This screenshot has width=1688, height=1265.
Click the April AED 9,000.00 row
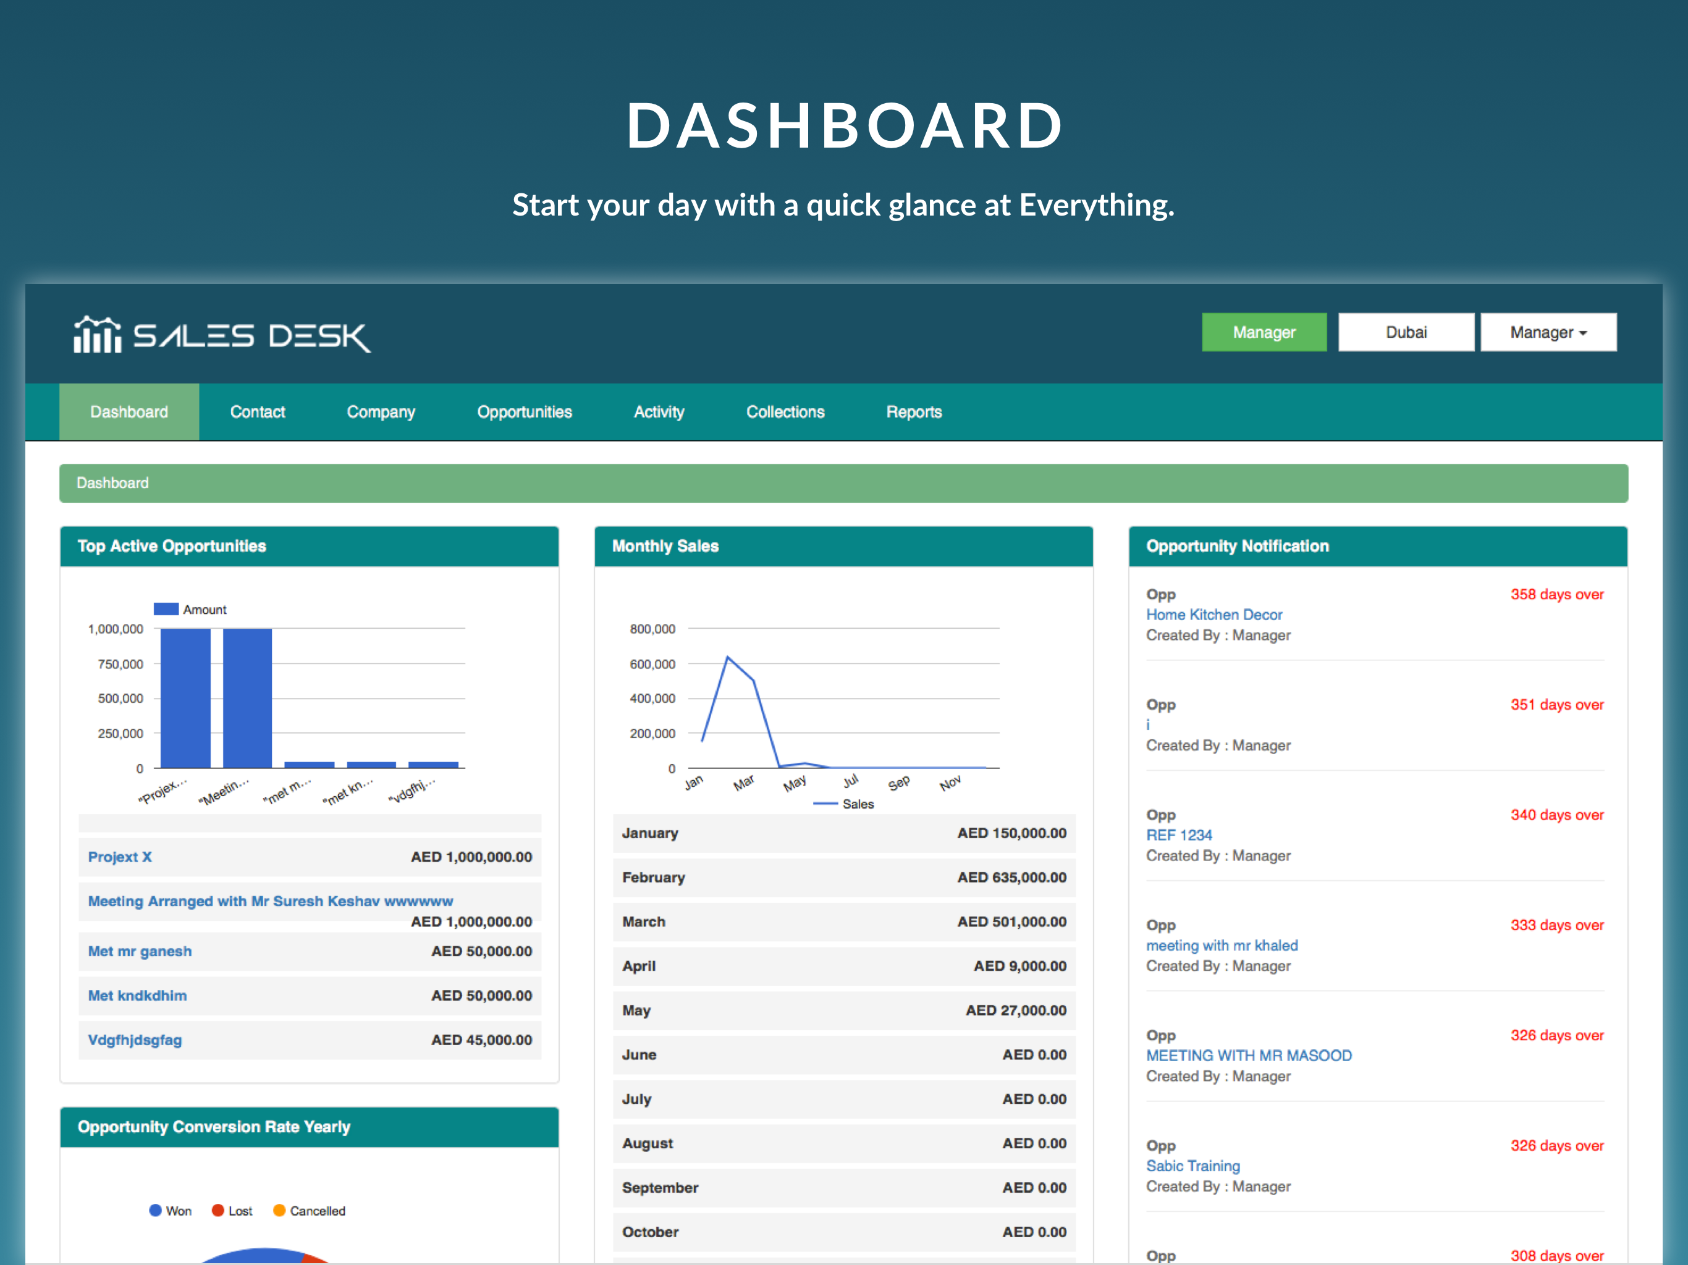point(844,966)
